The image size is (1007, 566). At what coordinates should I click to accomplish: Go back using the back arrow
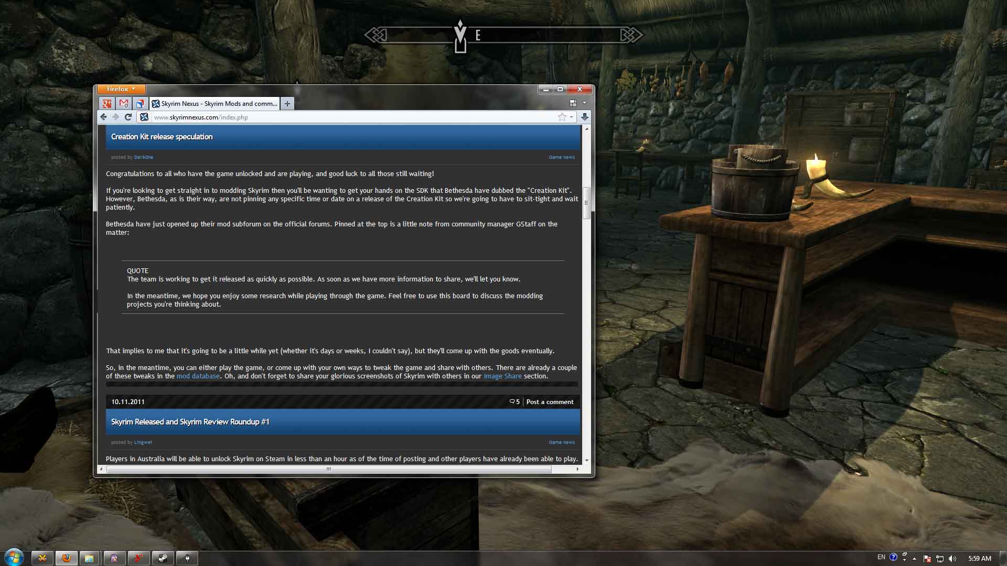103,117
